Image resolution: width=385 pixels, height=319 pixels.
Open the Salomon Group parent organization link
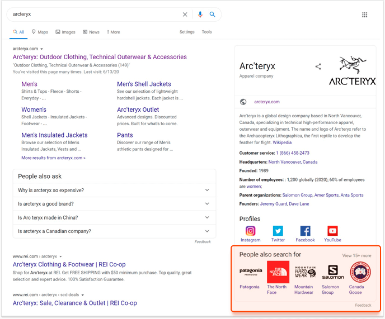coord(298,195)
